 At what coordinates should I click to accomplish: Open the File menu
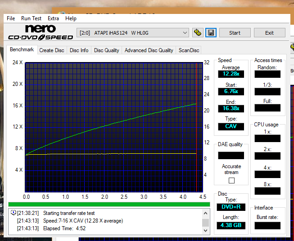pos(11,18)
